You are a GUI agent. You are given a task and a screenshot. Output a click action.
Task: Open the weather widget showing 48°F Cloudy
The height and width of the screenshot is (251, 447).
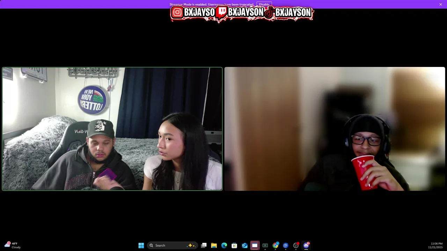pos(13,245)
